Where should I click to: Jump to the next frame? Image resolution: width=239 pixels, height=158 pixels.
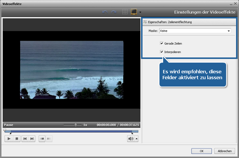[32, 138]
